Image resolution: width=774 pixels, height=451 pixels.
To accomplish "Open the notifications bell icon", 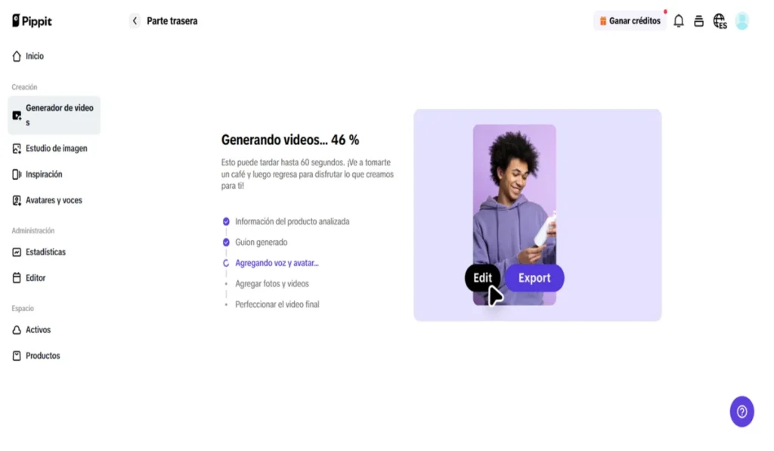I will pos(679,20).
